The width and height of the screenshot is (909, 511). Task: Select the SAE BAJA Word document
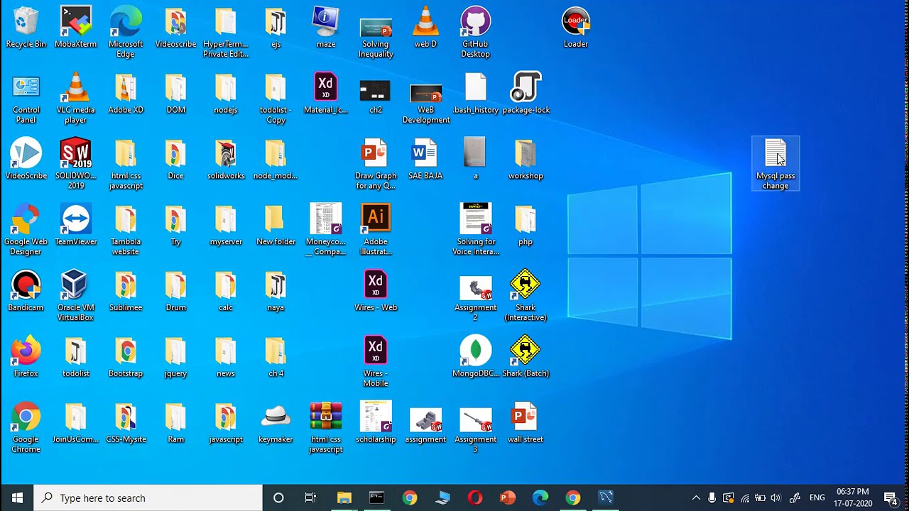click(425, 160)
